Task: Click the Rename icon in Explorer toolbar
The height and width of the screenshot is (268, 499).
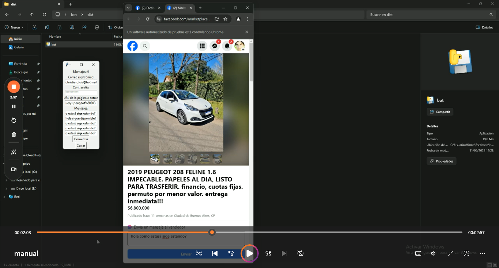Action: coord(72,27)
